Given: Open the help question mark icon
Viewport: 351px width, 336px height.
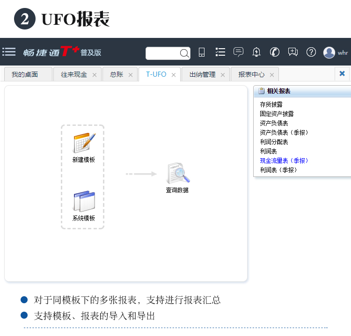Looking at the screenshot, I should tap(311, 52).
